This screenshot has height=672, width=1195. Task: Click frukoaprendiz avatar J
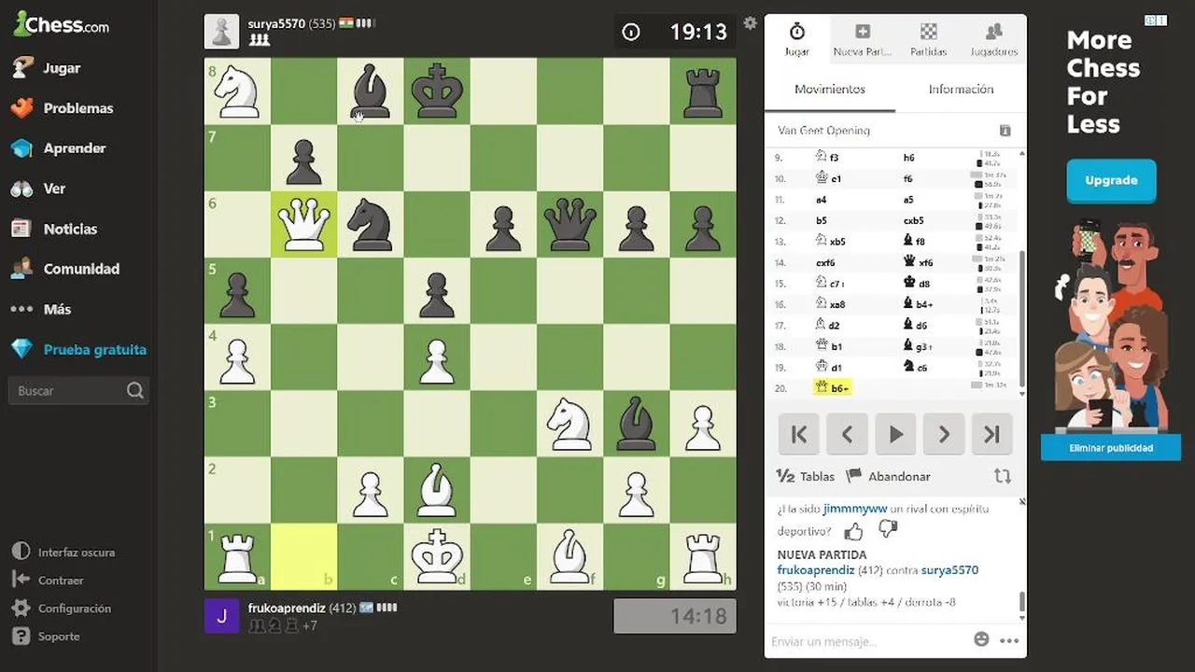(x=220, y=616)
